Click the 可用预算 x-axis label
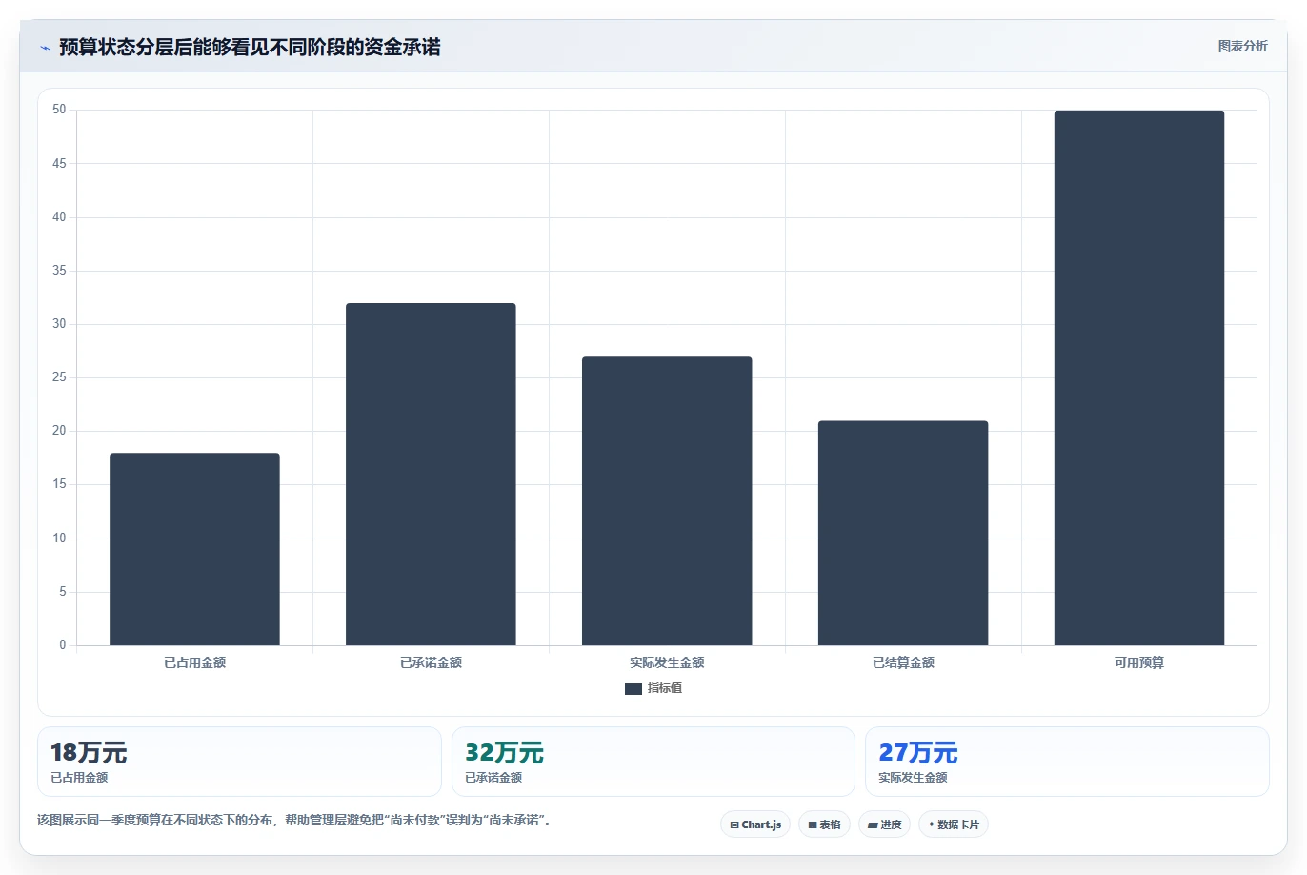This screenshot has width=1307, height=875. (1139, 662)
